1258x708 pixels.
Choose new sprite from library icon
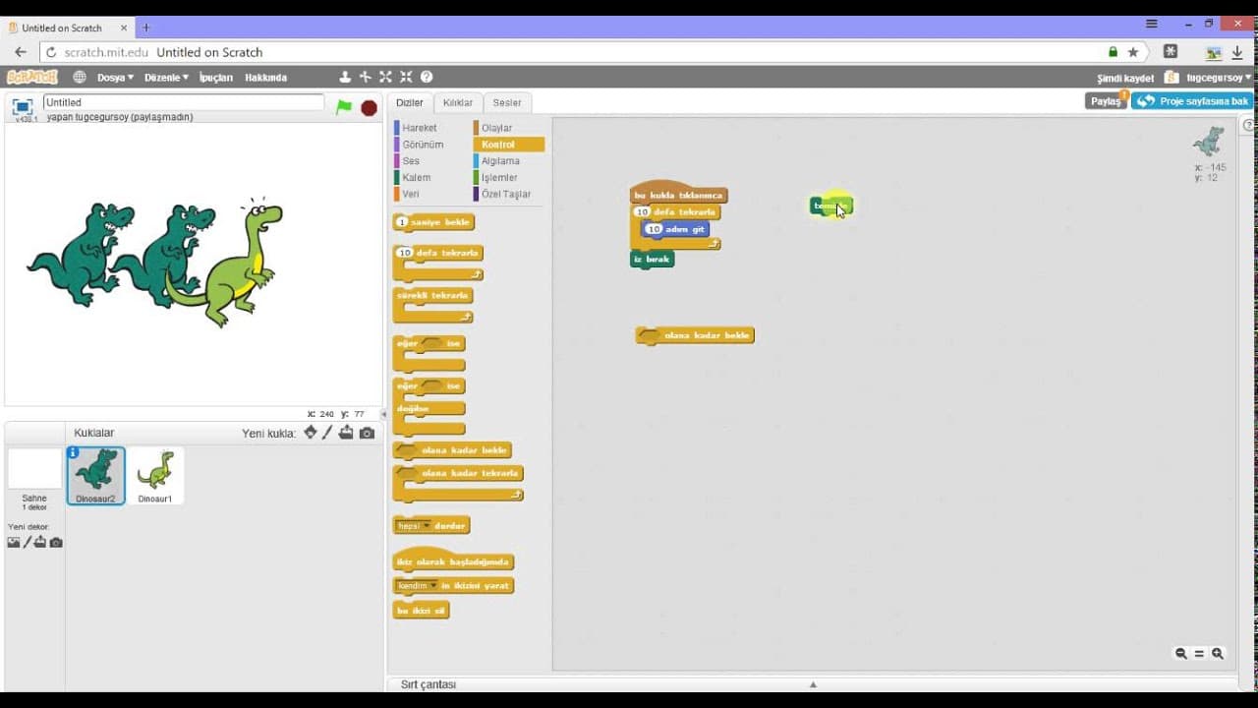pyautogui.click(x=311, y=433)
